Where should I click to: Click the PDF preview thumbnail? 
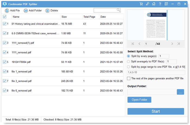(x=156, y=25)
